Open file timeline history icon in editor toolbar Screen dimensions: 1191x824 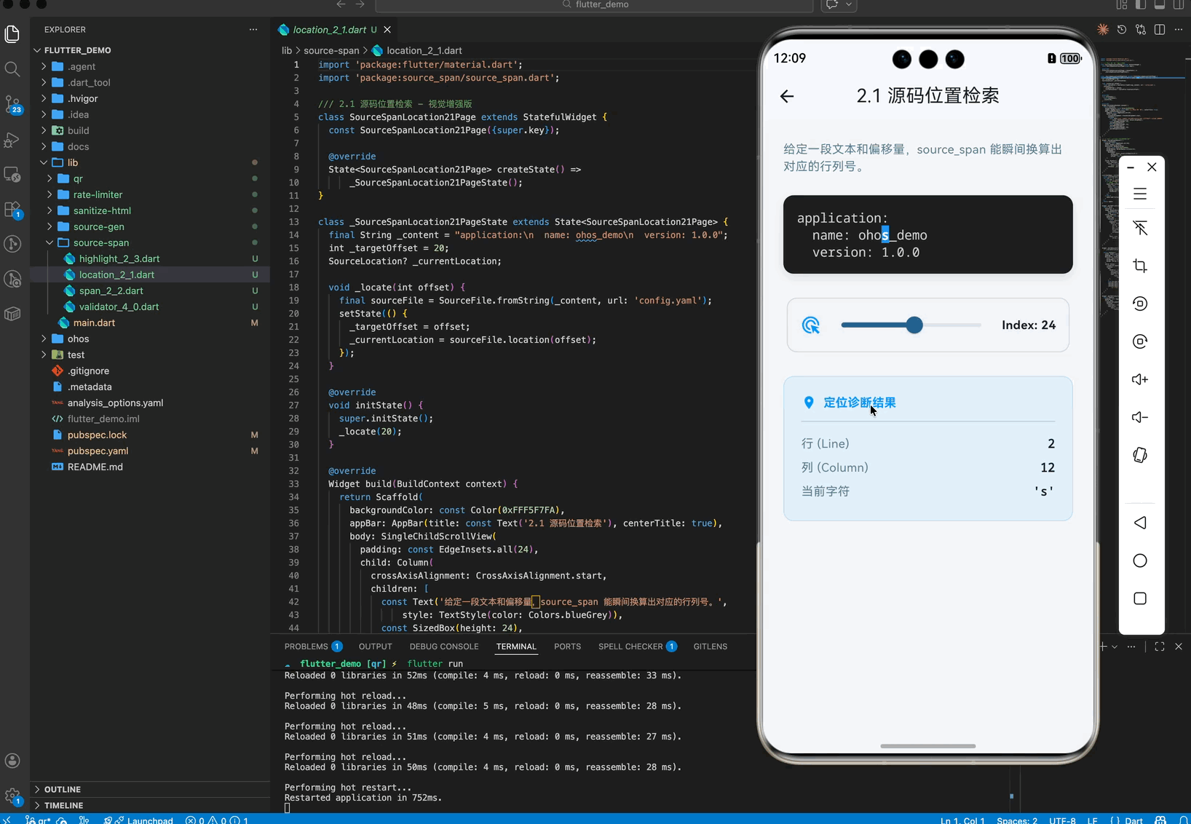click(x=1122, y=30)
